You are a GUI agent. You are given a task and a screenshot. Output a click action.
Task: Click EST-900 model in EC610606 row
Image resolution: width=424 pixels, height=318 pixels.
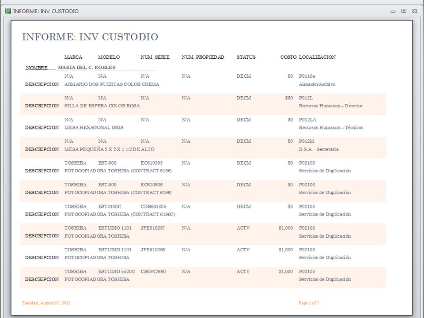click(x=107, y=185)
